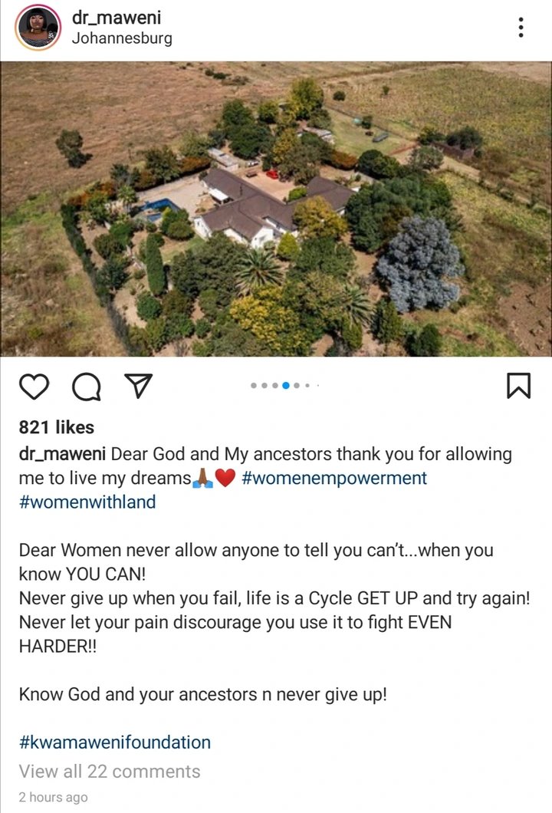Select the second carousel dot indicator
Viewport: 552px width, 813px height.
264,385
